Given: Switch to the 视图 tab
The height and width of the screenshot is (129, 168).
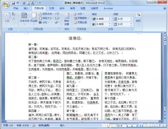Looking at the screenshot, I should tap(83, 8).
